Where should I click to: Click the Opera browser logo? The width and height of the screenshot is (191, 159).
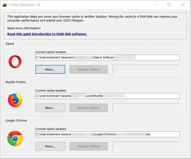(15, 62)
